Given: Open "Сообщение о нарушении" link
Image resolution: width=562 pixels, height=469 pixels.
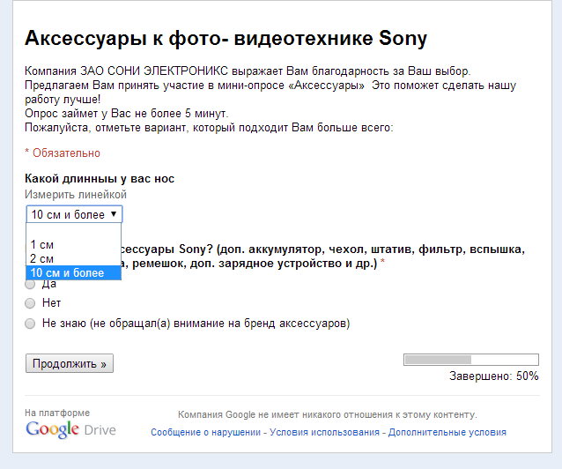Looking at the screenshot, I should pos(206,432).
